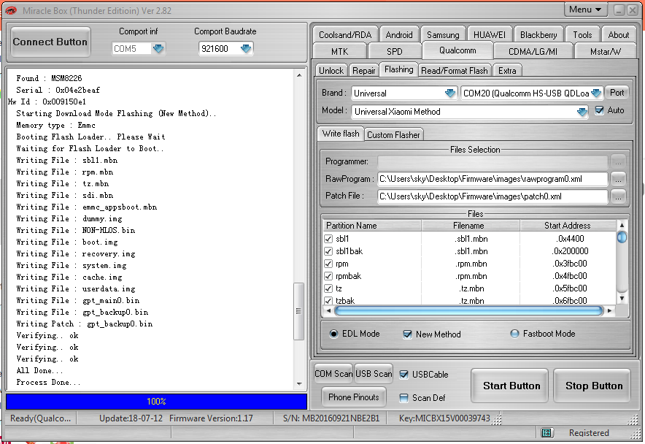Image resolution: width=645 pixels, height=444 pixels.
Task: Click the COM Scan button
Action: [333, 374]
